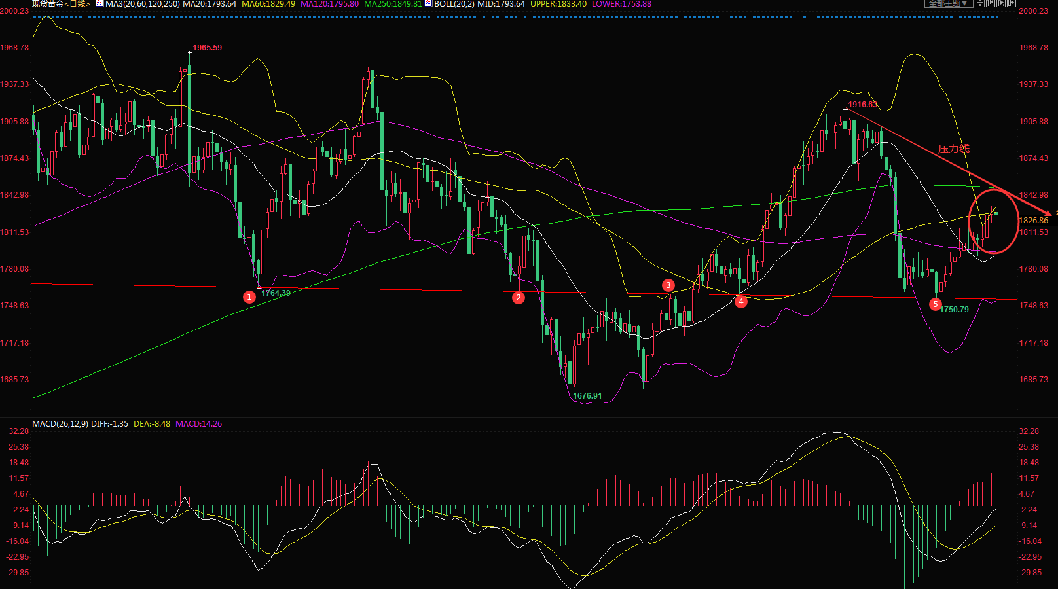Click the green MA250:1849.81 value
This screenshot has width=1058, height=589.
click(x=393, y=4)
